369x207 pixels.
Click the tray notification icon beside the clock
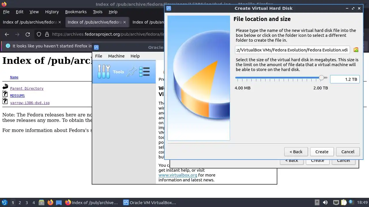tap(351, 202)
